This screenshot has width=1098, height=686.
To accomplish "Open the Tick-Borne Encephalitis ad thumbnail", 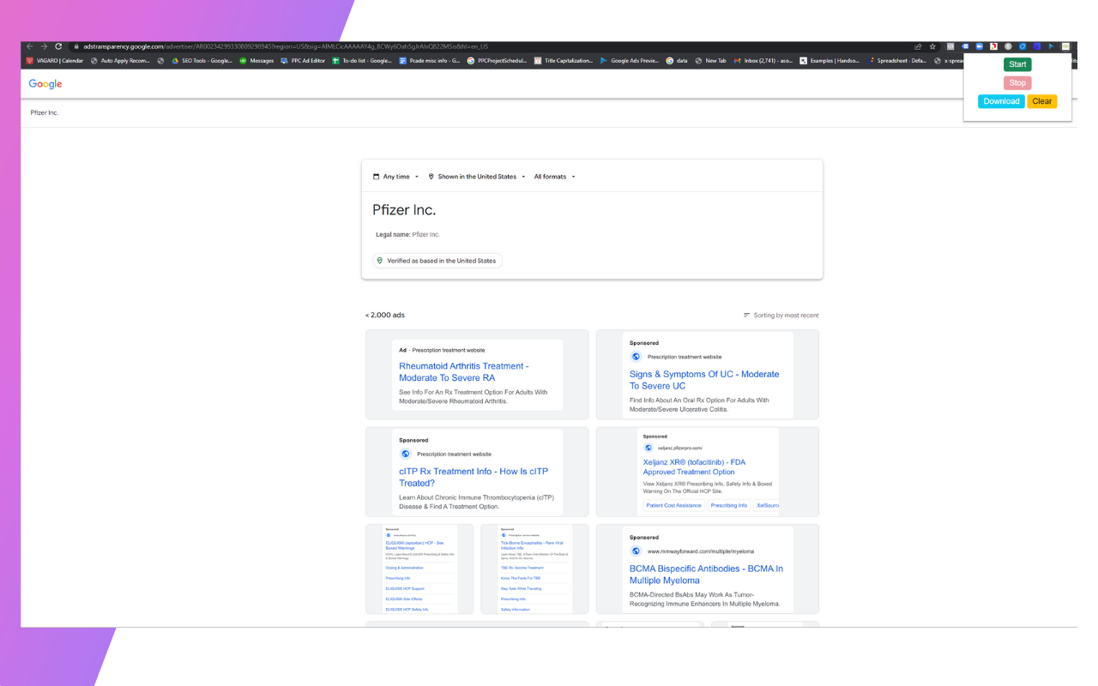I will (534, 569).
